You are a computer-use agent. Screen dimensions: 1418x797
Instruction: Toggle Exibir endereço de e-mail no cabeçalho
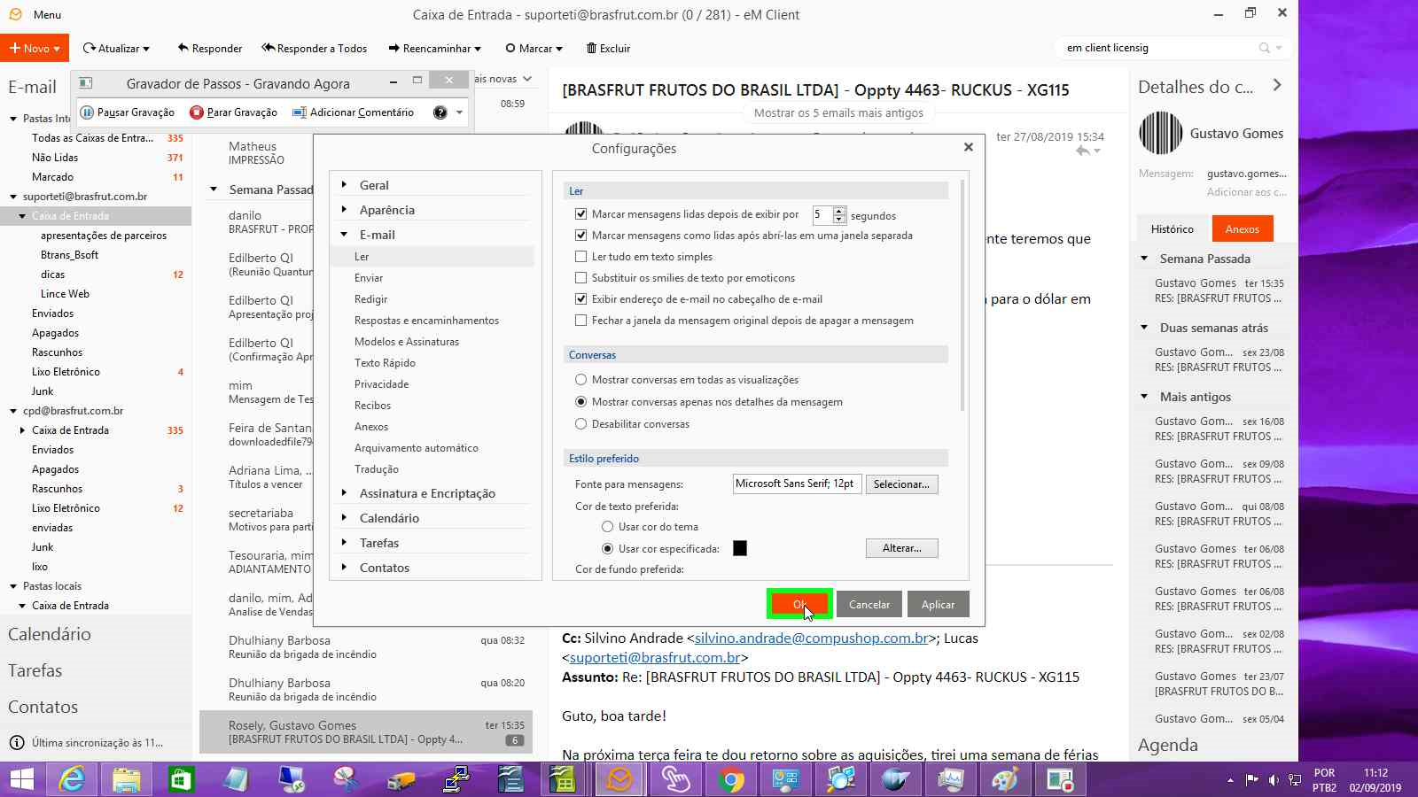[581, 299]
